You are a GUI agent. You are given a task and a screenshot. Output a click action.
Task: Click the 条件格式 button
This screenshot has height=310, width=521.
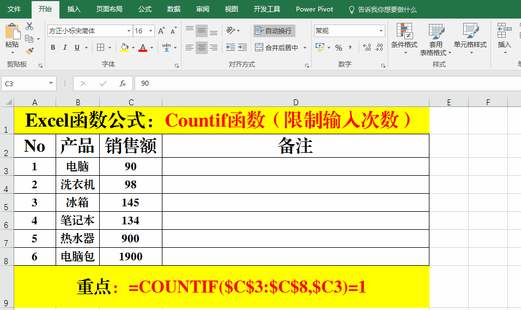click(x=404, y=38)
